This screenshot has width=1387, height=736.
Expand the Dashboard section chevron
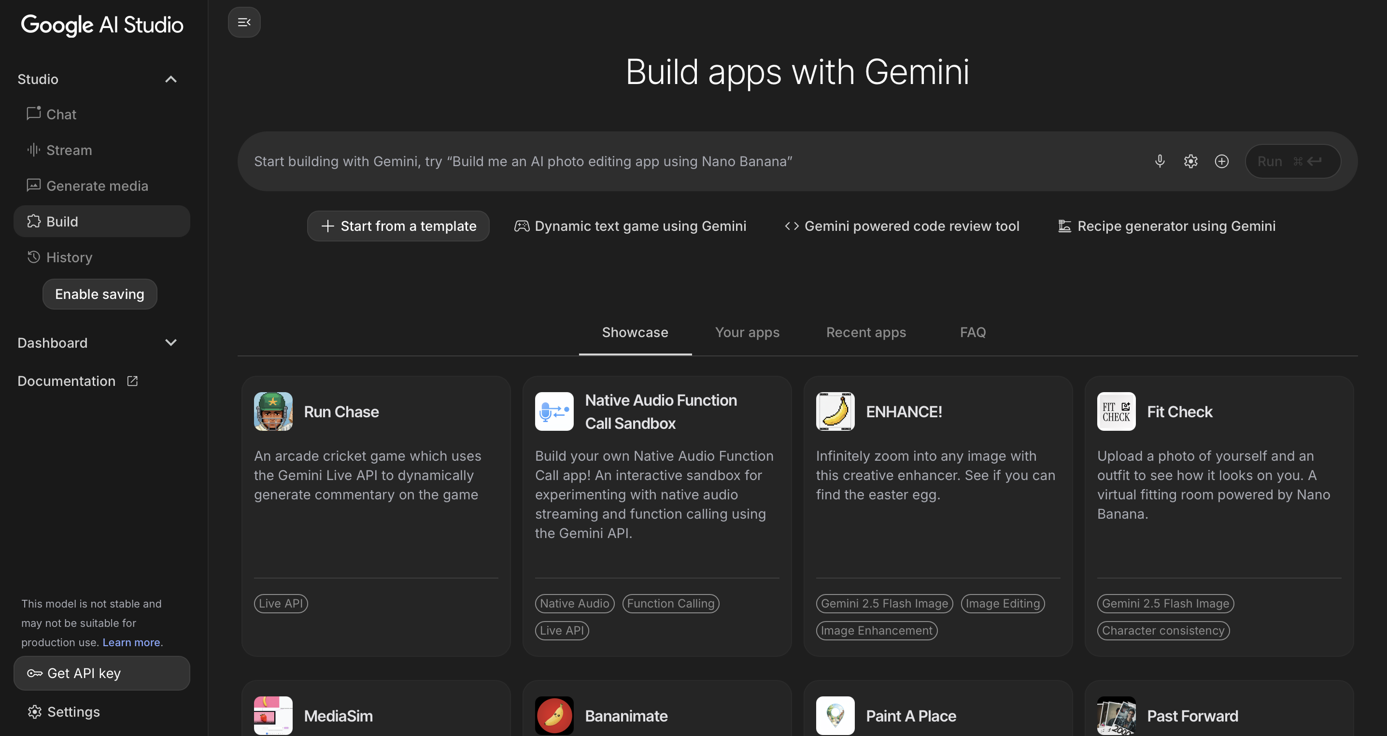pos(170,342)
